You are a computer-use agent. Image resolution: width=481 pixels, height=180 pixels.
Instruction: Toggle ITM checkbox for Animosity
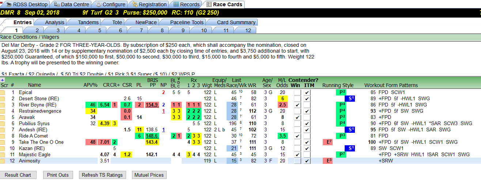coord(307,161)
